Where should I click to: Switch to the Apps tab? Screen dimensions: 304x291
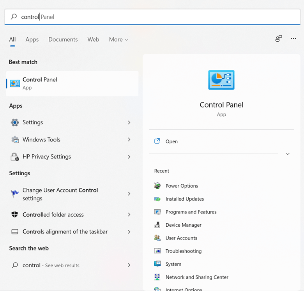(x=32, y=40)
